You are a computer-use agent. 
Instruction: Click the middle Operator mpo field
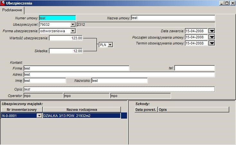(x=87, y=96)
